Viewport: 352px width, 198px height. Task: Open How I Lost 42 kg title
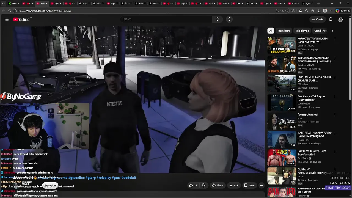pos(312,153)
